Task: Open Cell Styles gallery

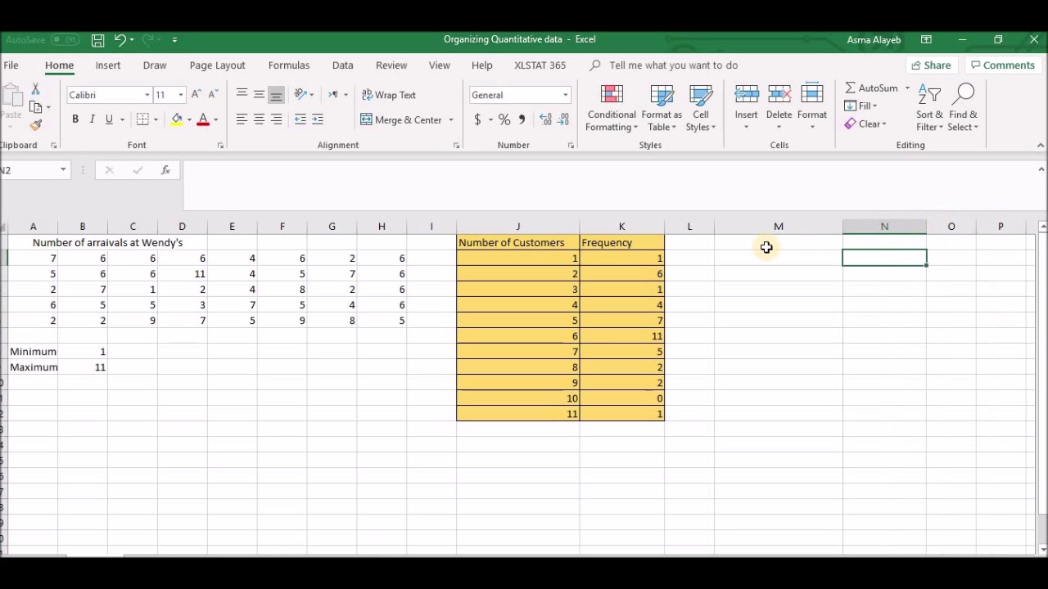Action: tap(701, 108)
